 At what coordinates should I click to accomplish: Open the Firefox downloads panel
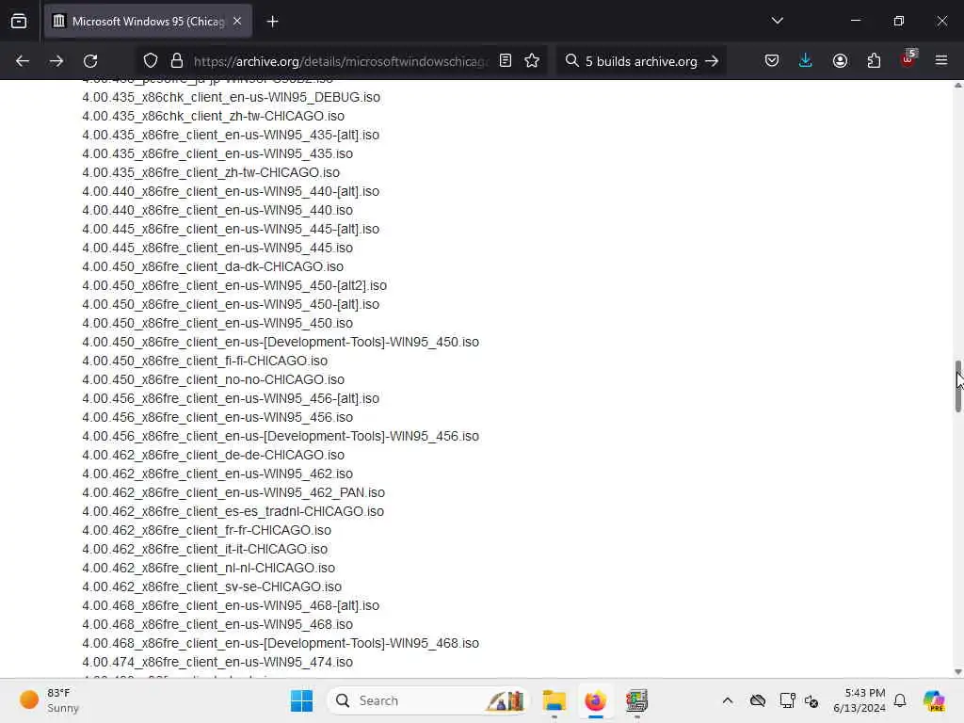(806, 61)
